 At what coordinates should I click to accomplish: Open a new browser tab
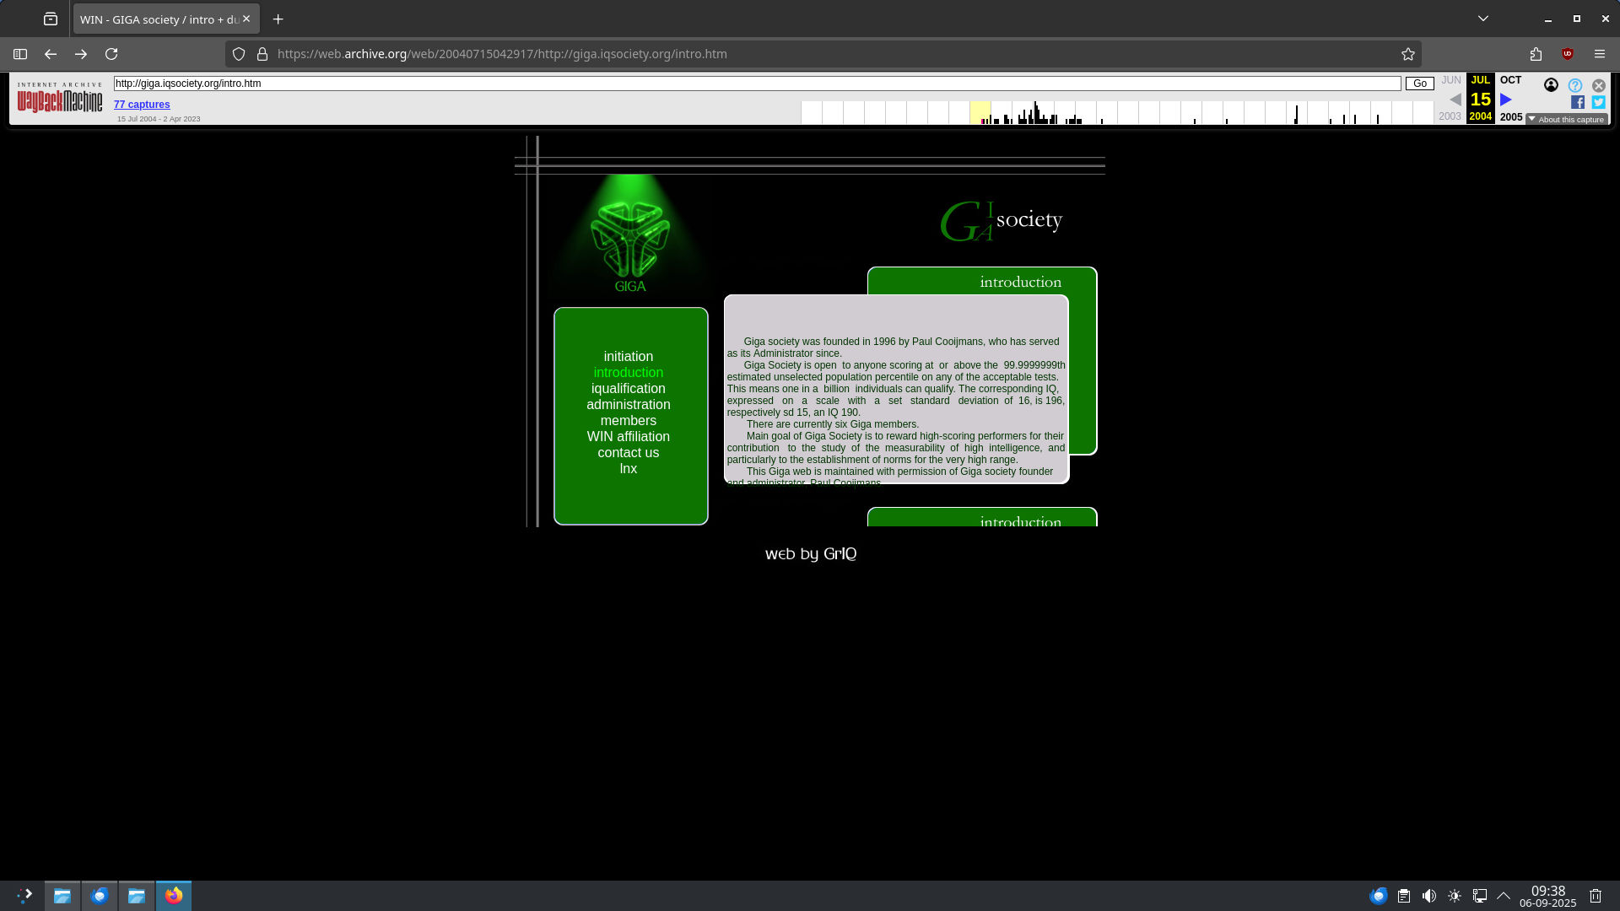click(x=278, y=19)
